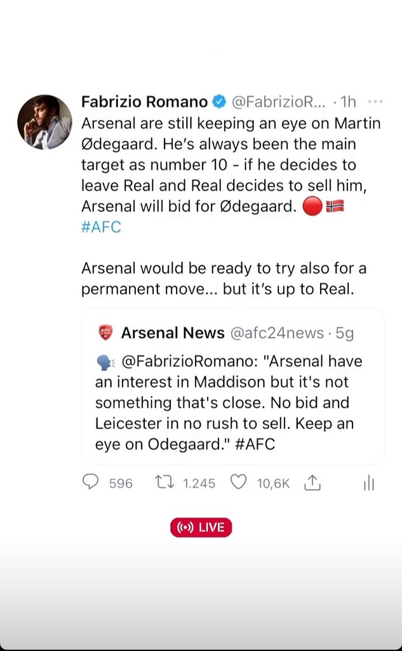Click the reply speech bubble icon

click(x=91, y=483)
